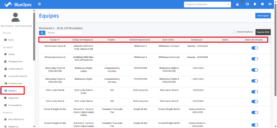This screenshot has height=128, width=277.
Task: Click the Status de ativação header
Action: coord(254,40)
